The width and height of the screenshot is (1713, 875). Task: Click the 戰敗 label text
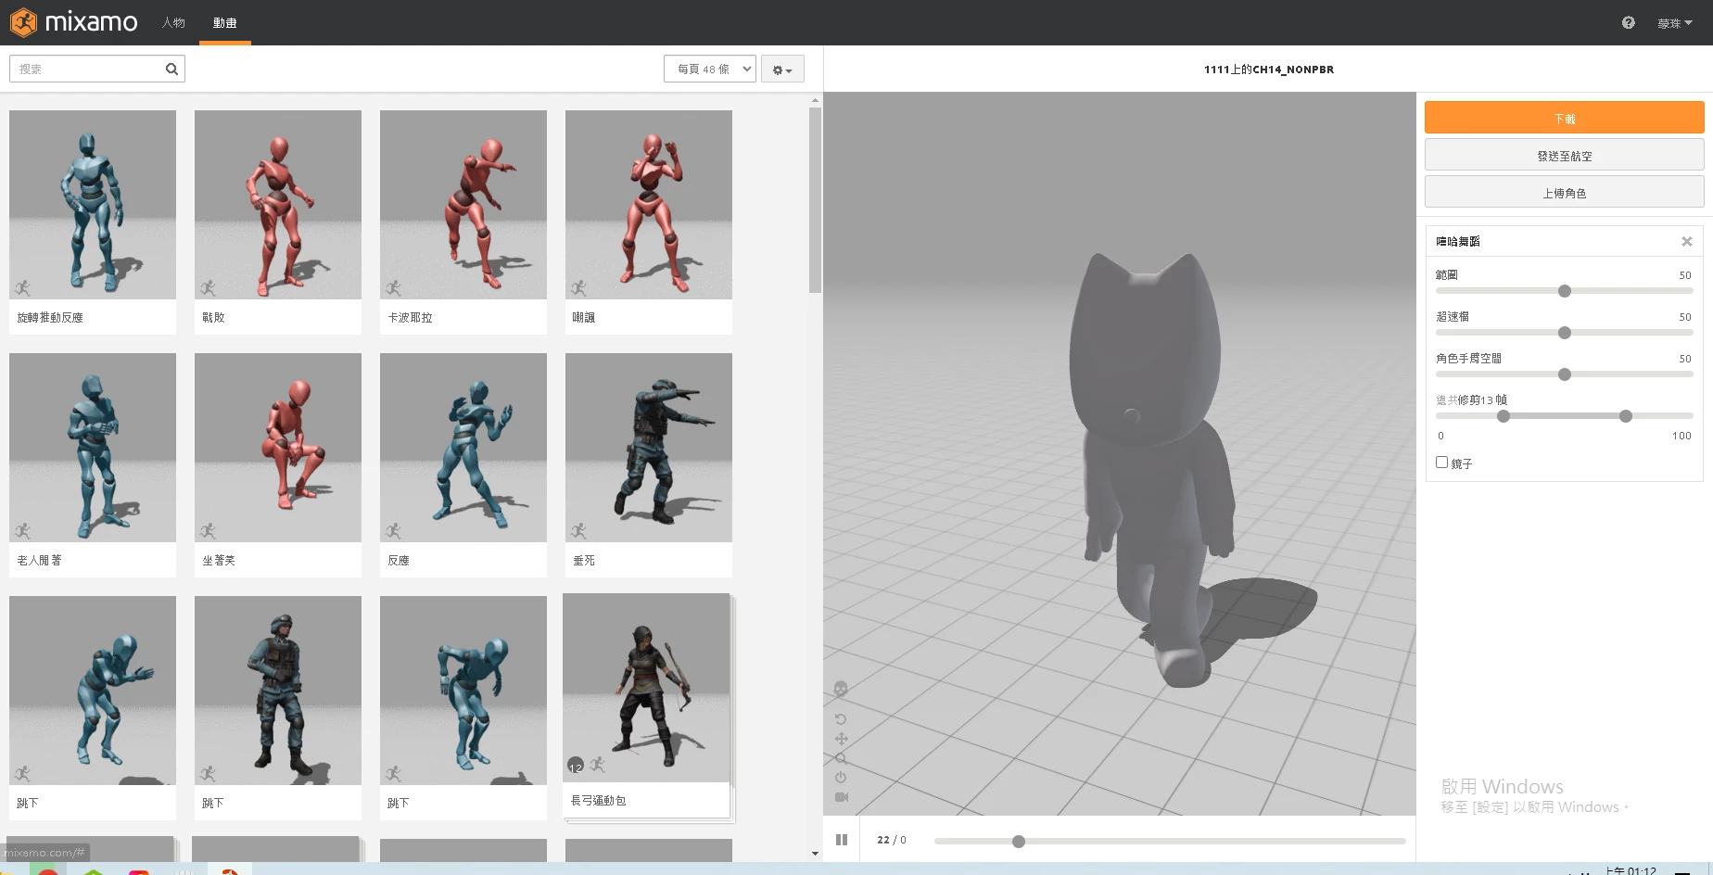[x=213, y=317]
